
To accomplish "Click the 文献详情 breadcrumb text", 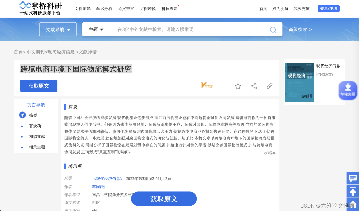I will 88,52.
